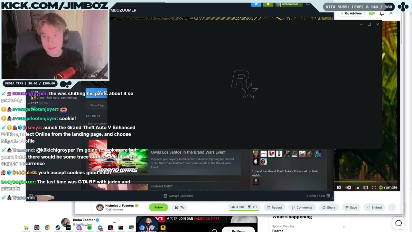Open the Owns Los Santos Brand Wars headline
412x232 pixels.
(x=188, y=152)
